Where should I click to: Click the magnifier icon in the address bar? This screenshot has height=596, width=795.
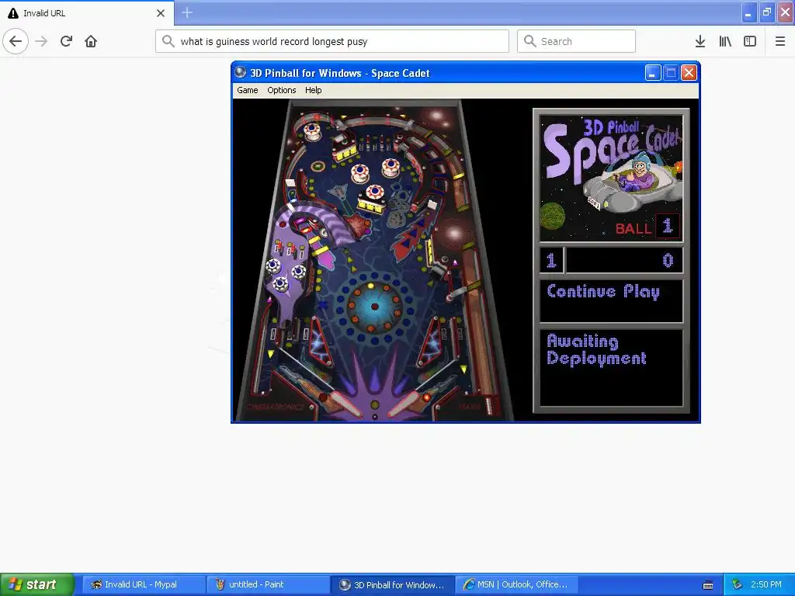168,41
